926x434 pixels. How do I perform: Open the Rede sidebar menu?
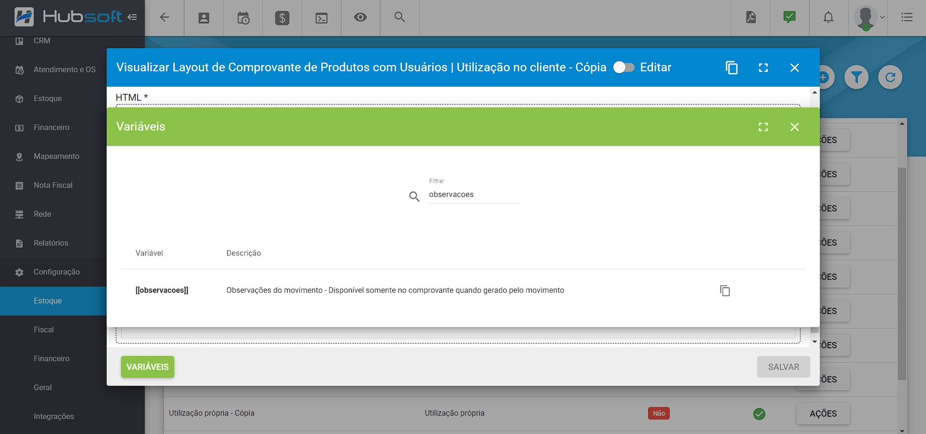point(53,214)
